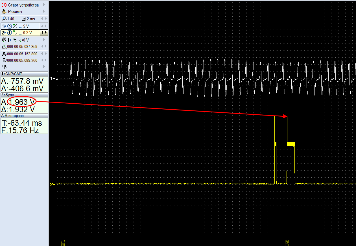This screenshot has width=356, height=246.
Task: Click cursor B time value 000:00:05.089.360
Action: pyautogui.click(x=22, y=60)
